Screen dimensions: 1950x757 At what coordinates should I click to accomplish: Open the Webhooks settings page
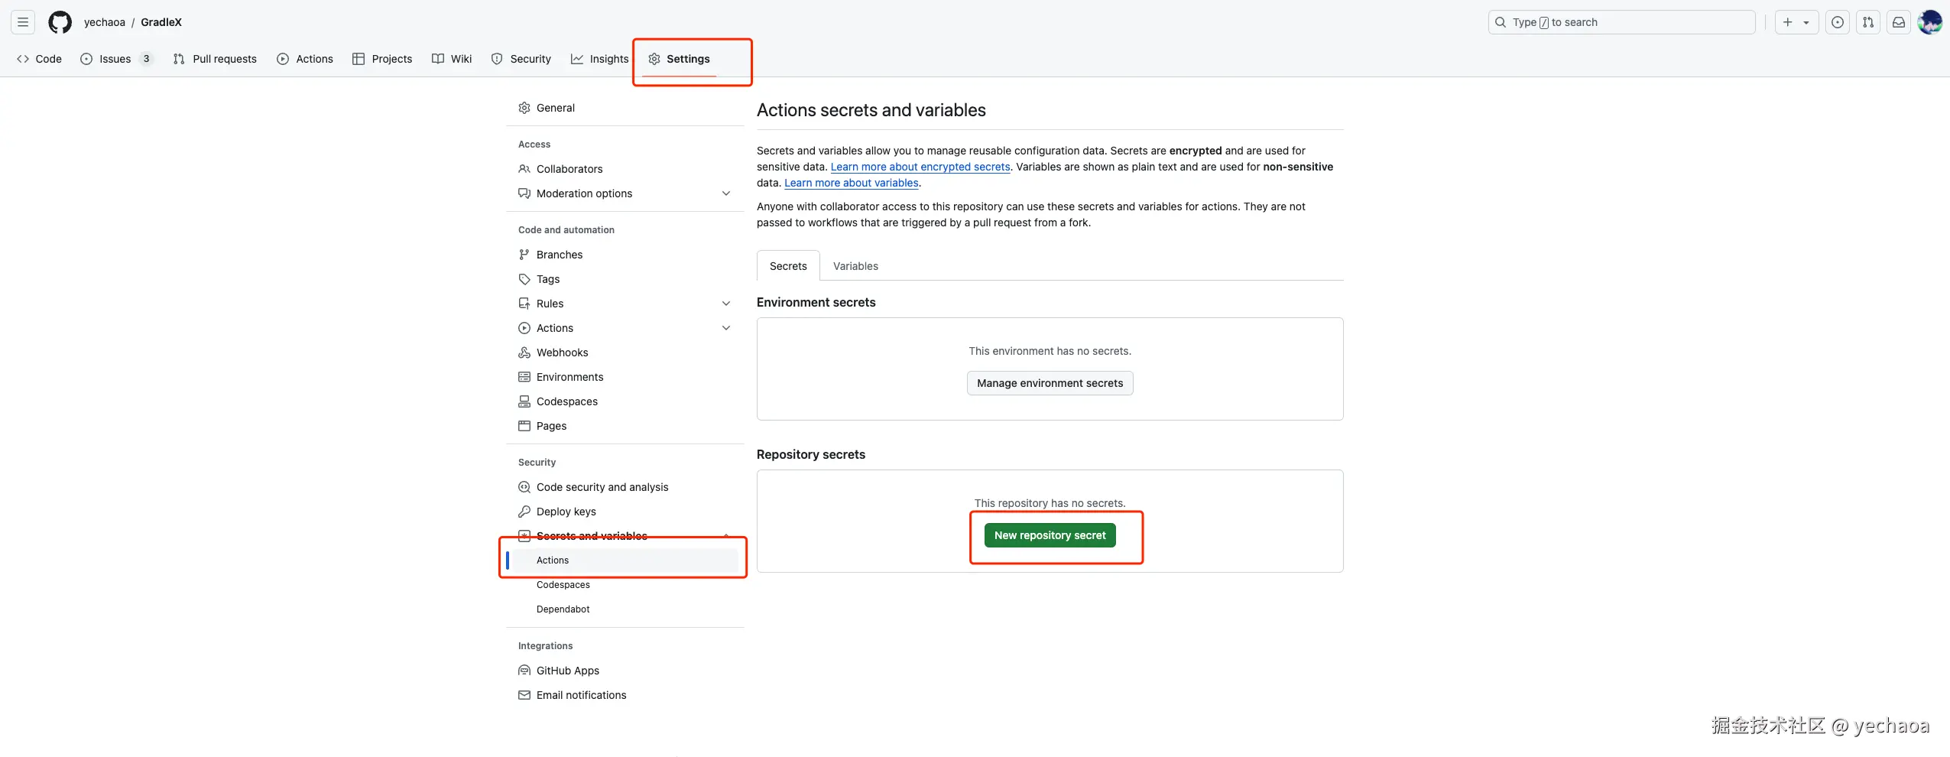(562, 353)
